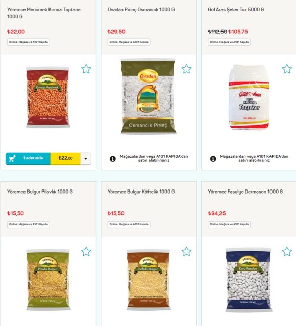Open Ovadan Pirinç Osmancık 1000 G title
Viewport: 296px width, 326px height.
coord(141,10)
